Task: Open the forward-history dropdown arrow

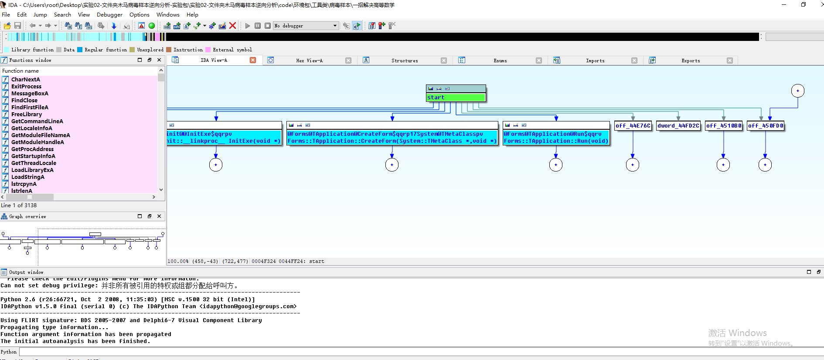Action: click(x=55, y=26)
